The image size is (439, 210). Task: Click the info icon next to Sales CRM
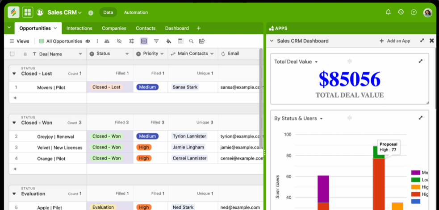click(91, 12)
